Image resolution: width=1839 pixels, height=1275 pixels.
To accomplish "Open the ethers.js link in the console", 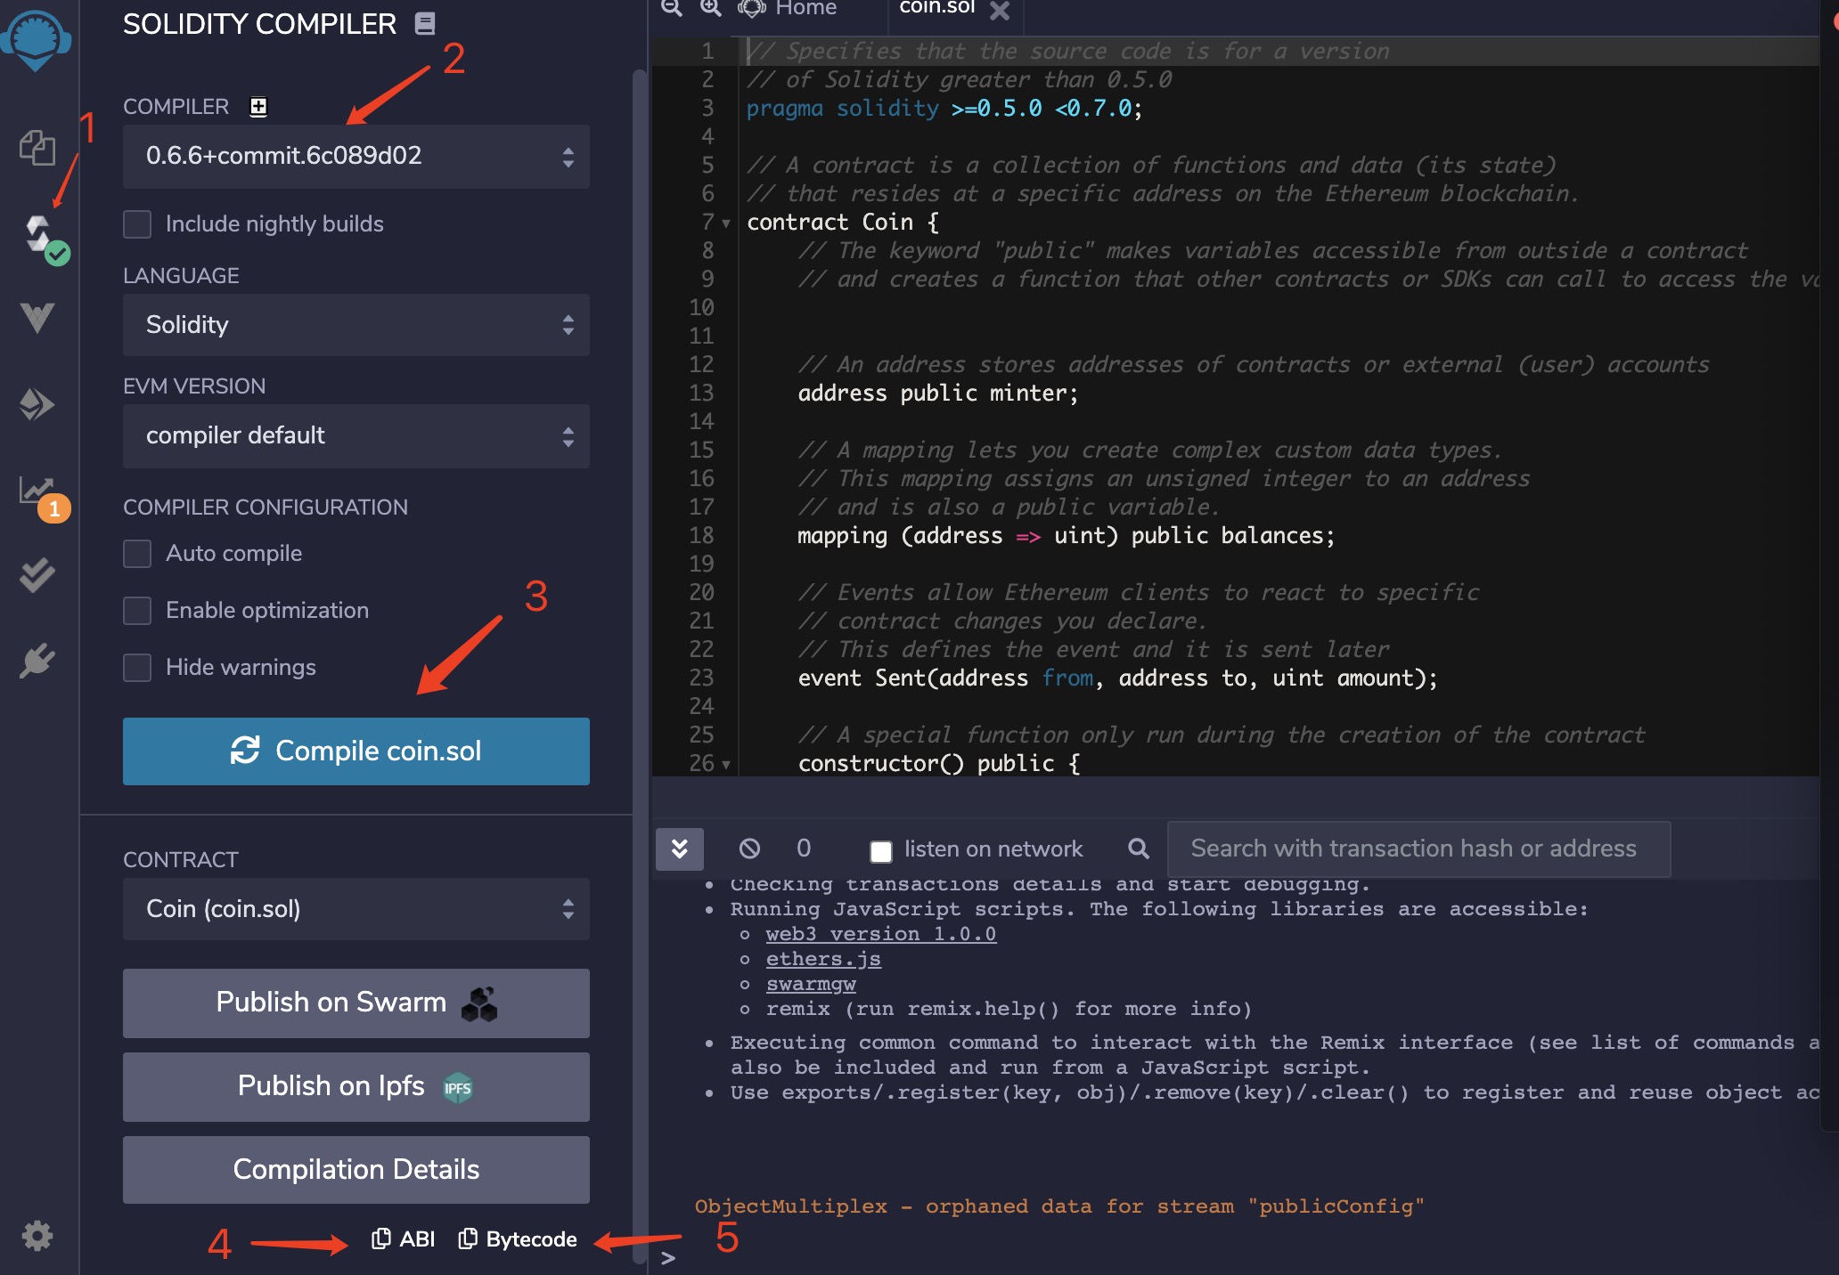I will tap(822, 959).
